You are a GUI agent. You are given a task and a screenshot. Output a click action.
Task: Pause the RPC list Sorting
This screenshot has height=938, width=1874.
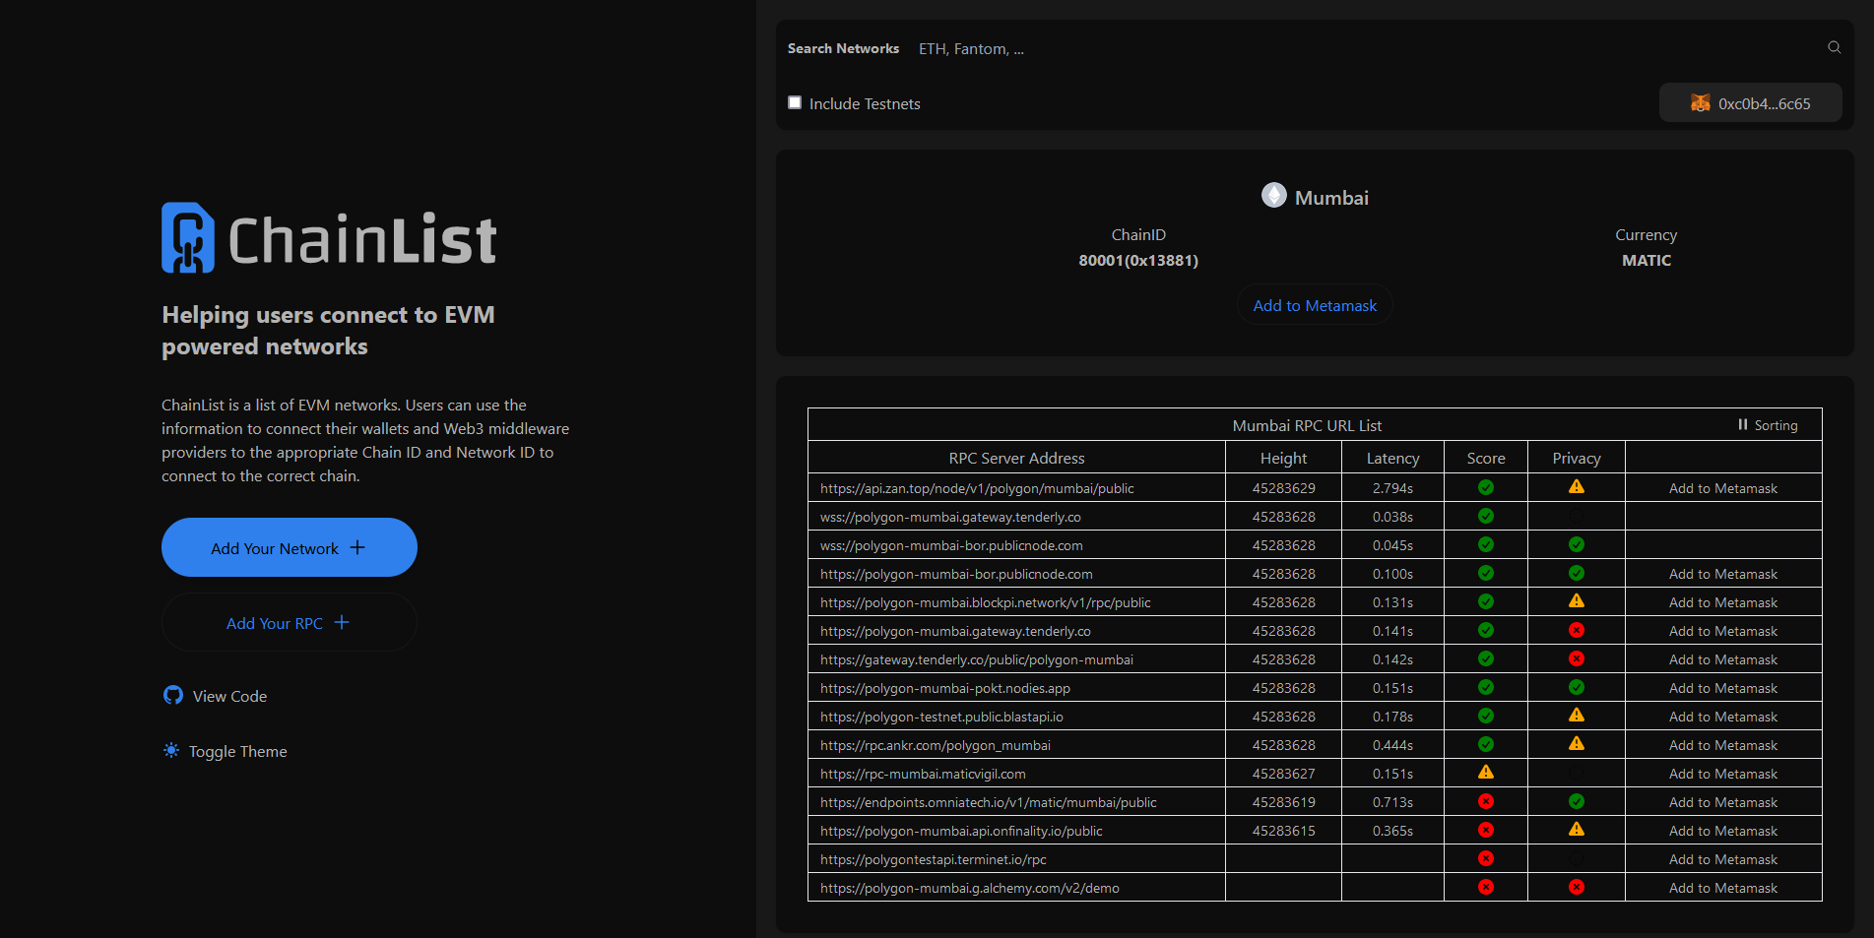click(1768, 425)
